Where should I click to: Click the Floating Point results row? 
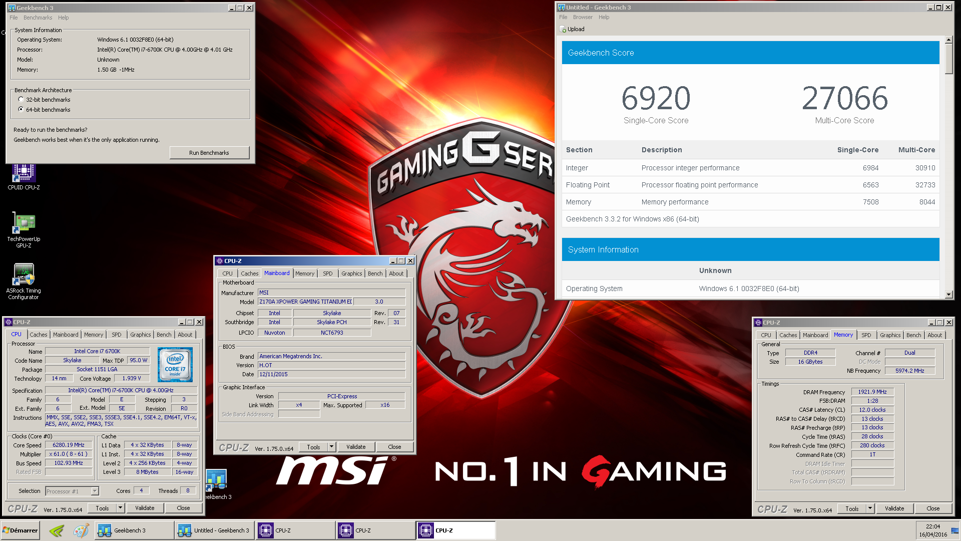point(750,185)
